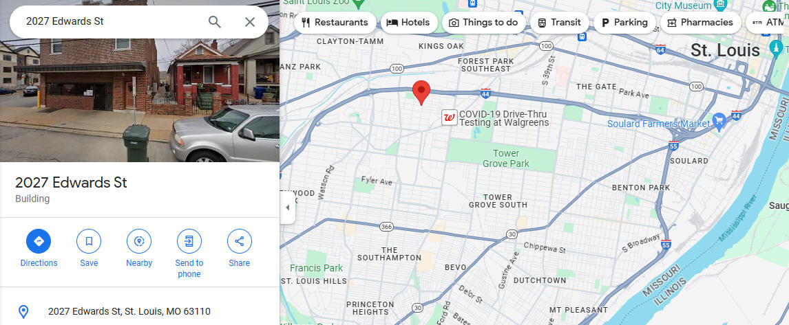Collapse the side panel arrow
Image resolution: width=789 pixels, height=325 pixels.
[x=287, y=208]
